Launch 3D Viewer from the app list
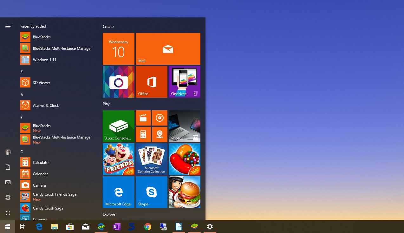Viewport: 404px width, 233px height. click(x=57, y=82)
